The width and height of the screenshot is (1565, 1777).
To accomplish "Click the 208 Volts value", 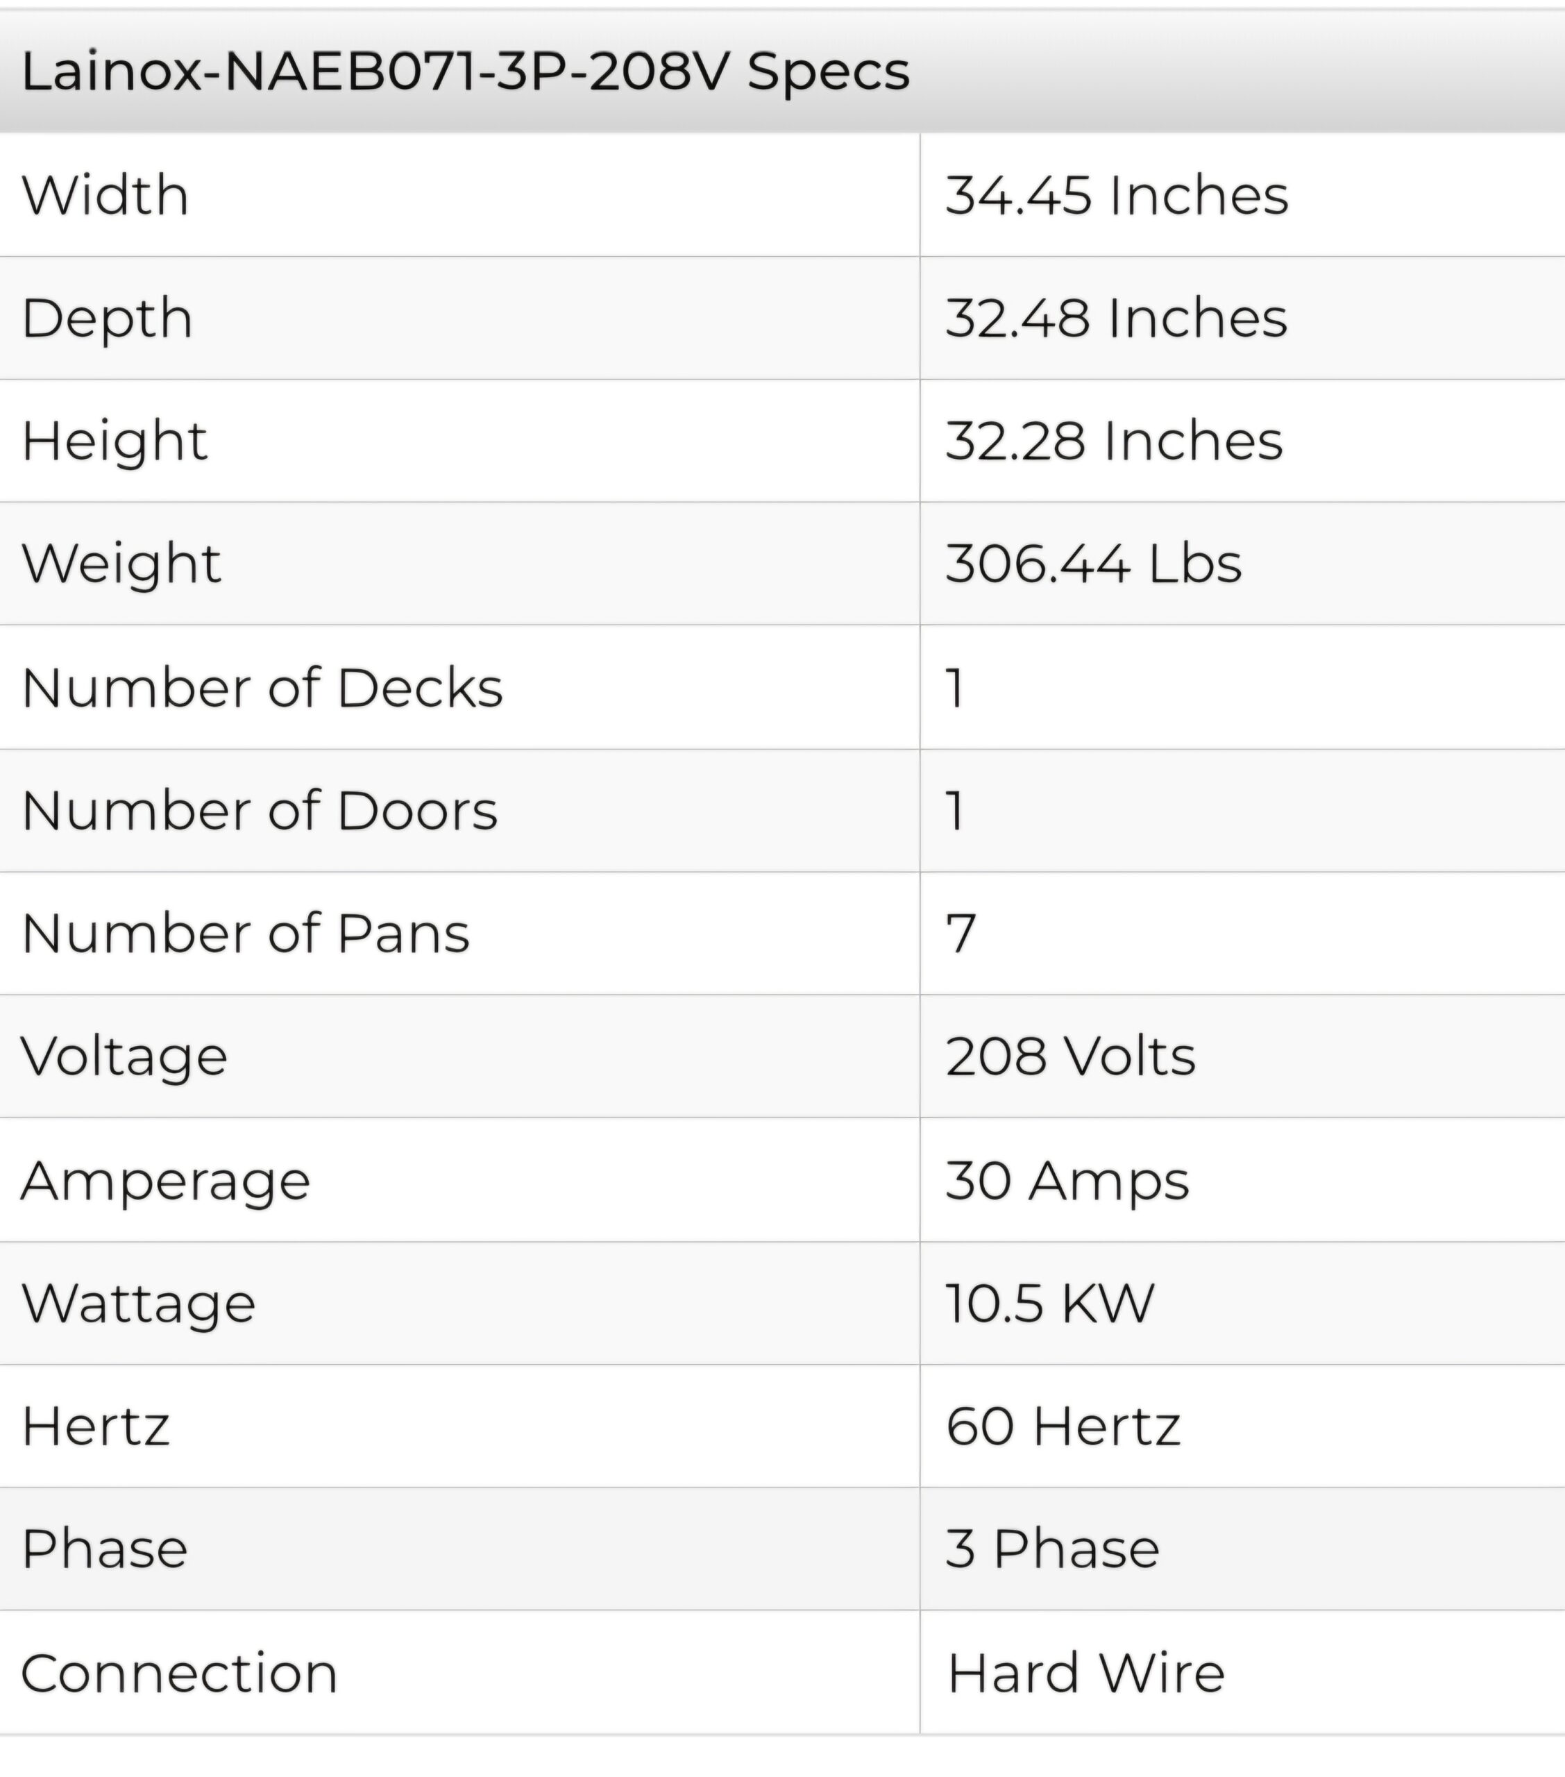I will (x=1070, y=1056).
